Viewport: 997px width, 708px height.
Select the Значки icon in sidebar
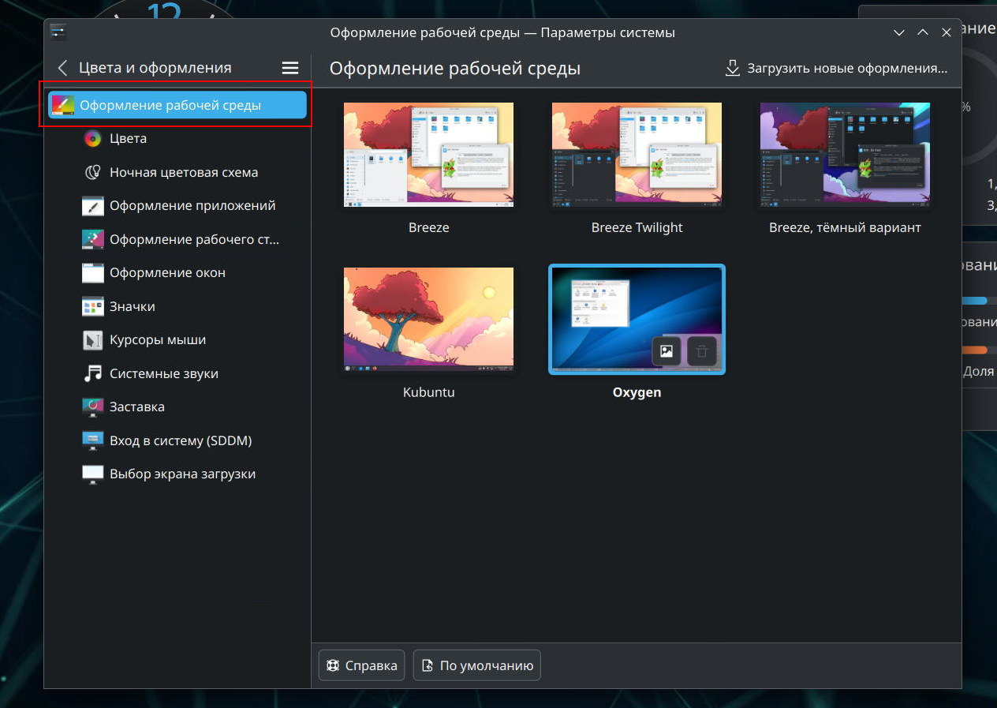93,306
